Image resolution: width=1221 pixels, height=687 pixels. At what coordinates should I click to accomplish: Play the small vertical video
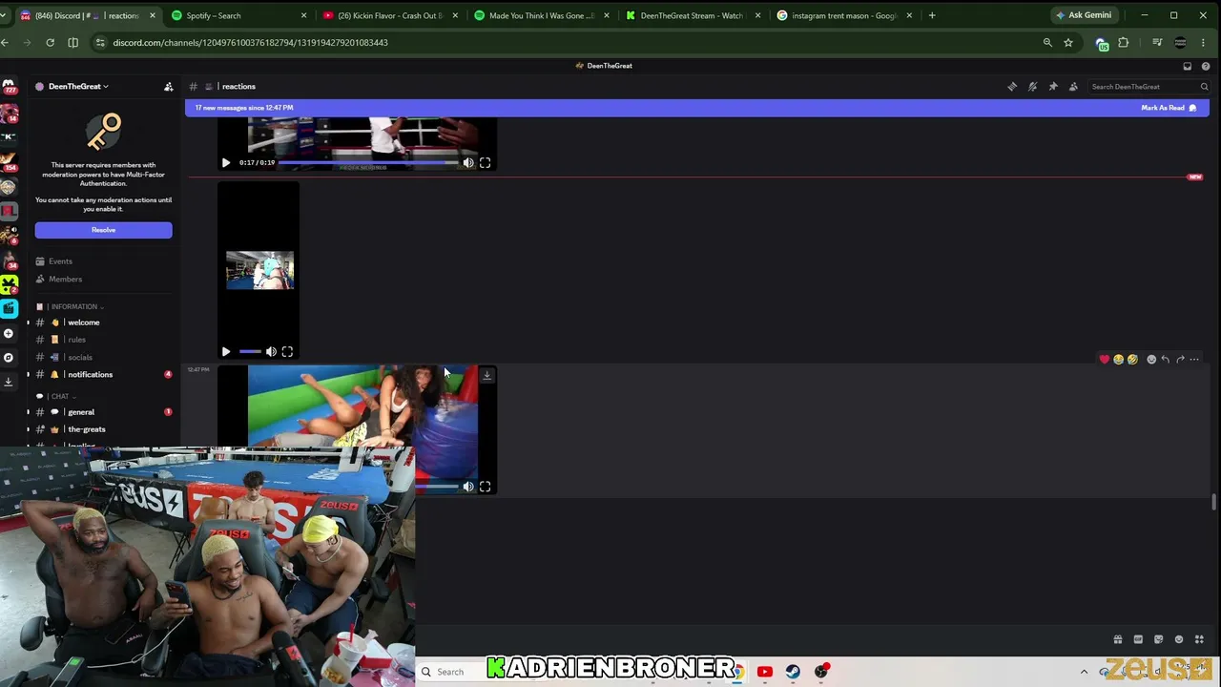[x=226, y=352]
